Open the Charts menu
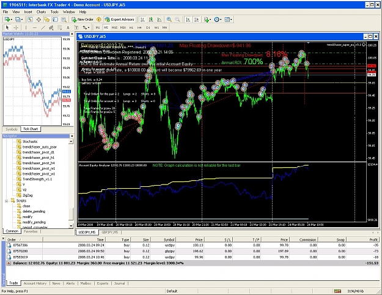The width and height of the screenshot is (382, 295). click(x=41, y=12)
